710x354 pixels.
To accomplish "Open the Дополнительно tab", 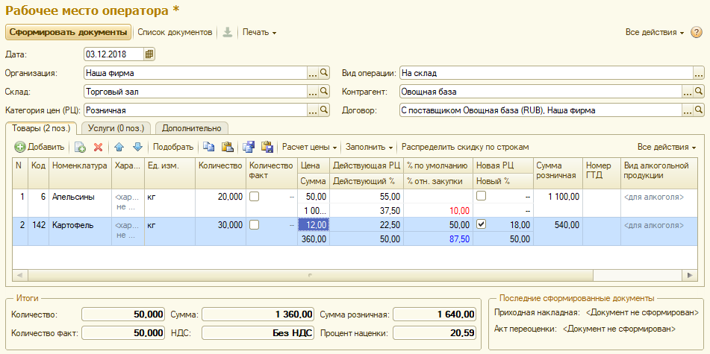I will [192, 128].
